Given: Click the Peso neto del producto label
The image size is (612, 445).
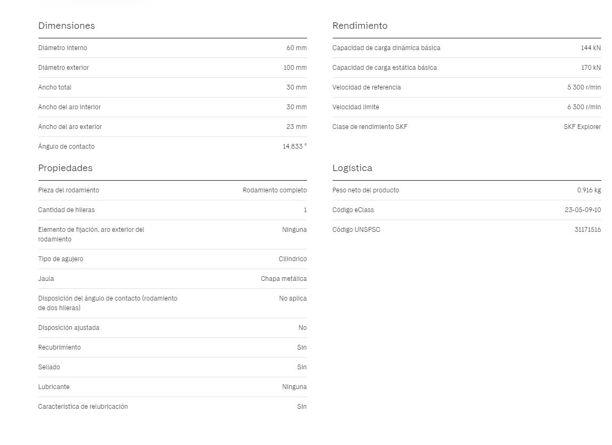Looking at the screenshot, I should pyautogui.click(x=366, y=190).
